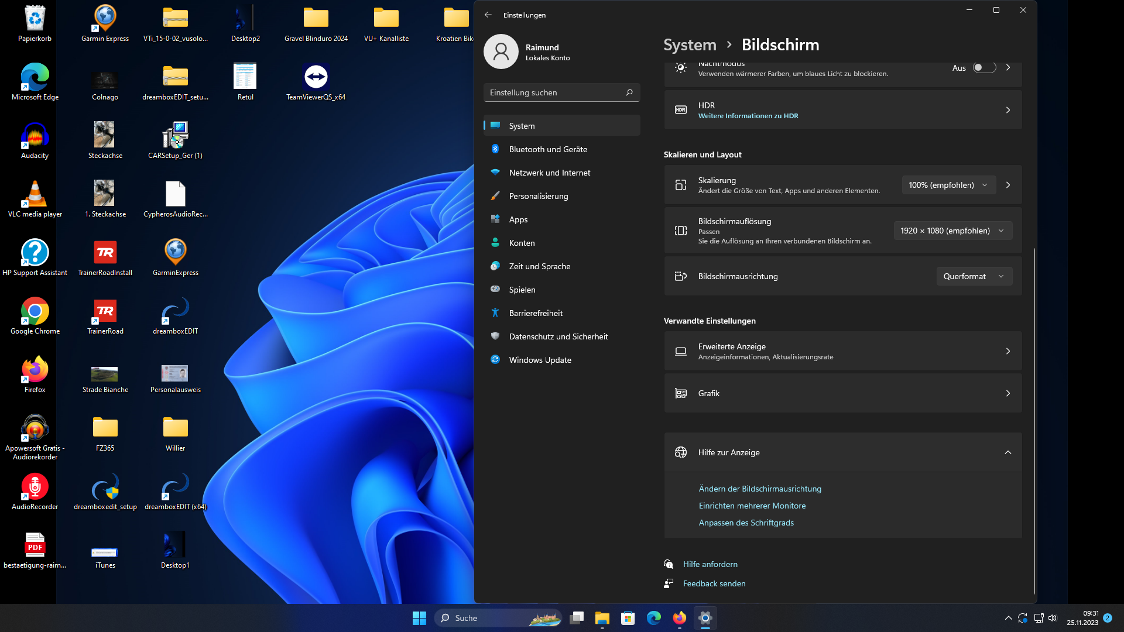Open the Bildschirmauflösung 1920 × 1080 dropdown
Image resolution: width=1124 pixels, height=632 pixels.
[x=952, y=231]
